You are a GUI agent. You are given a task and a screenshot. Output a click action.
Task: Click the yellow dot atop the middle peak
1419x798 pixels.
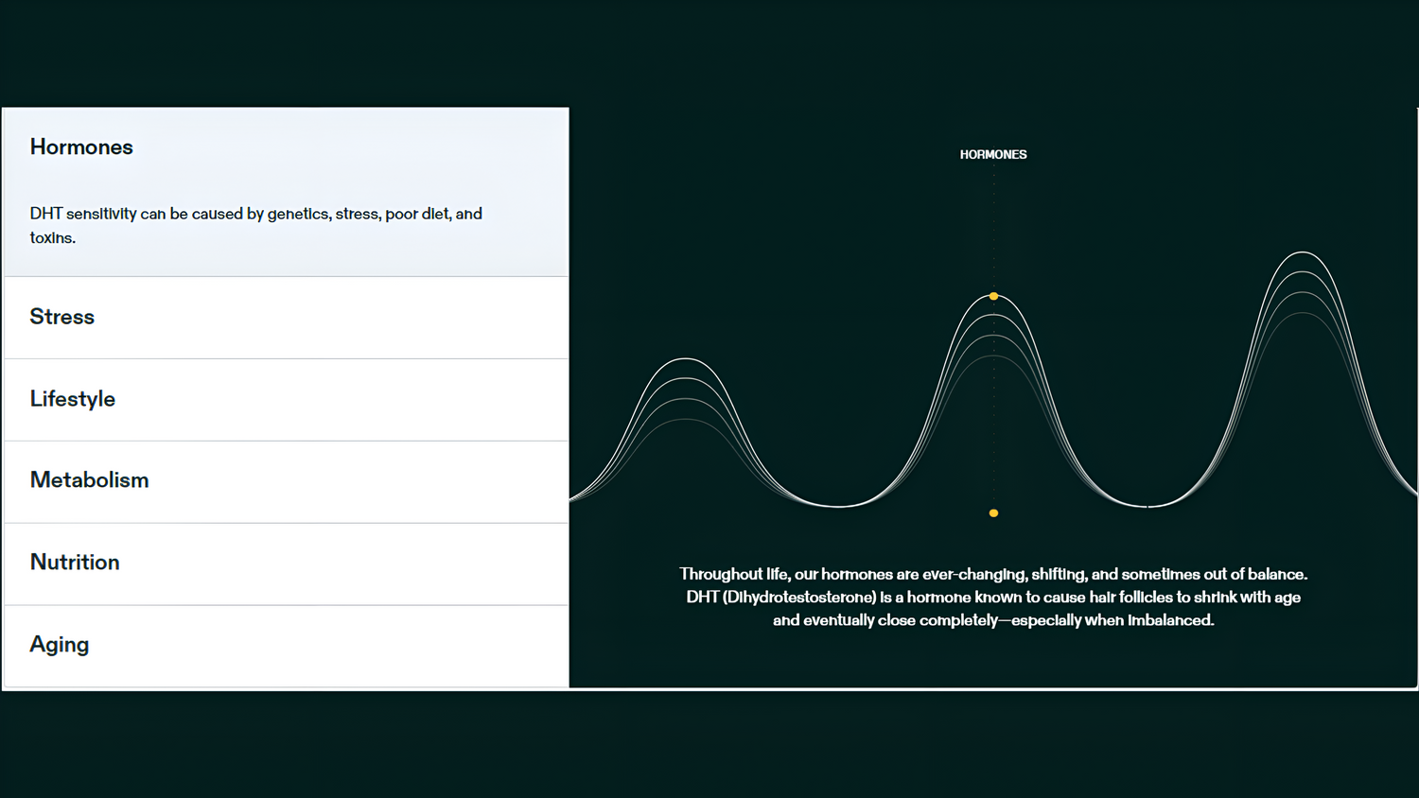(993, 297)
